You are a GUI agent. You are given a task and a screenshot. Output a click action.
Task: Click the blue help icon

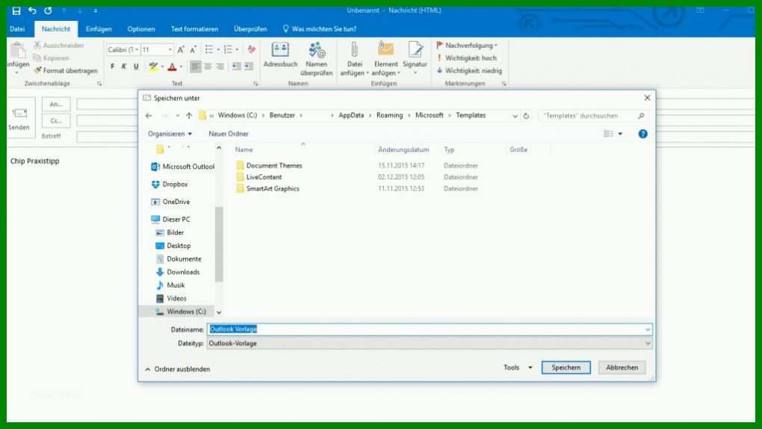point(643,134)
